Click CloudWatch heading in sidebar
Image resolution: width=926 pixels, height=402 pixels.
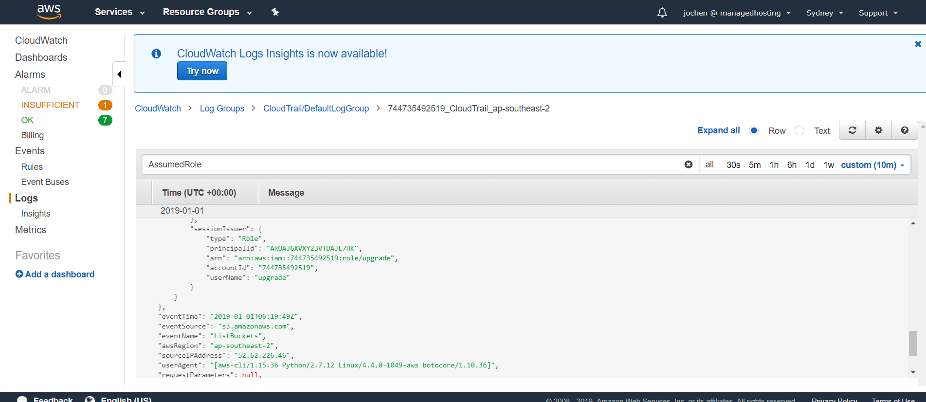[x=41, y=40]
